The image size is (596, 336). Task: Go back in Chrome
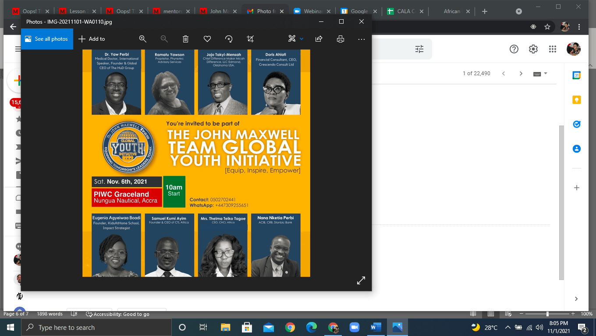point(13,27)
